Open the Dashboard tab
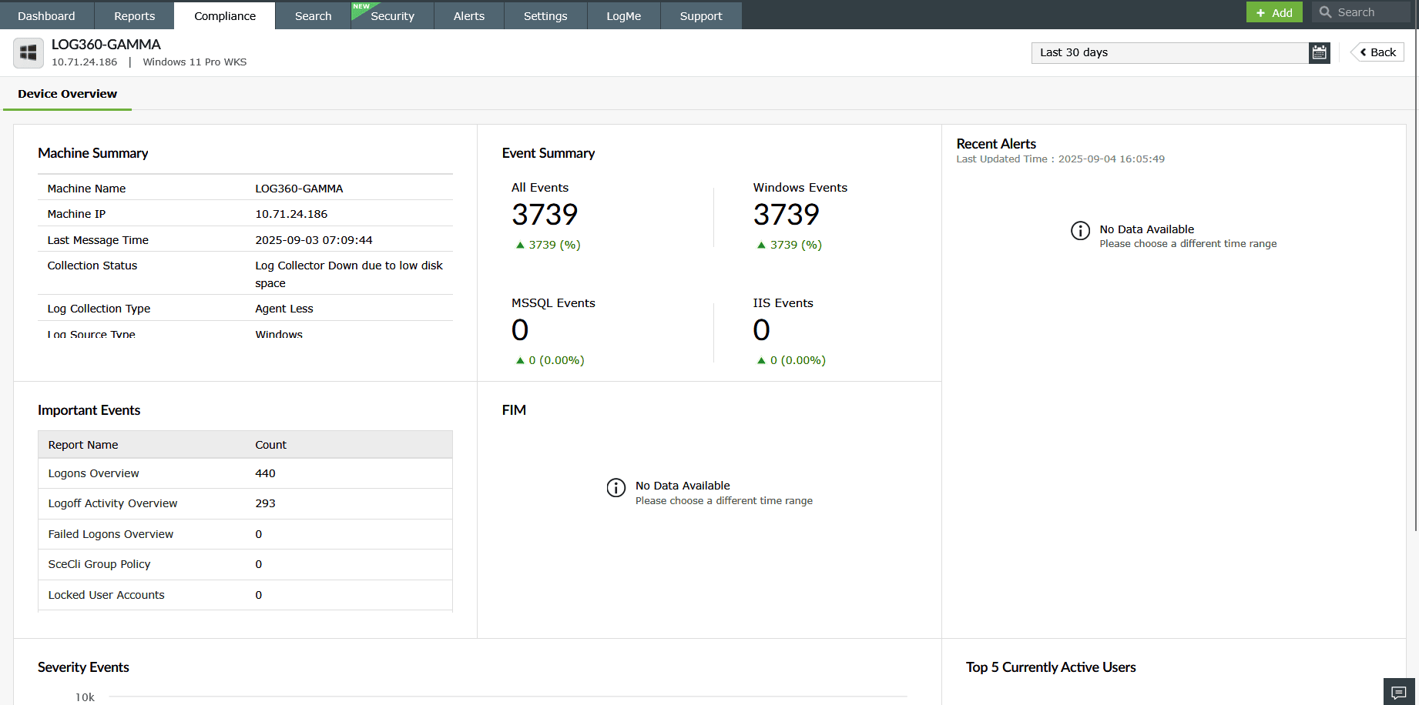The width and height of the screenshot is (1419, 705). pos(46,15)
